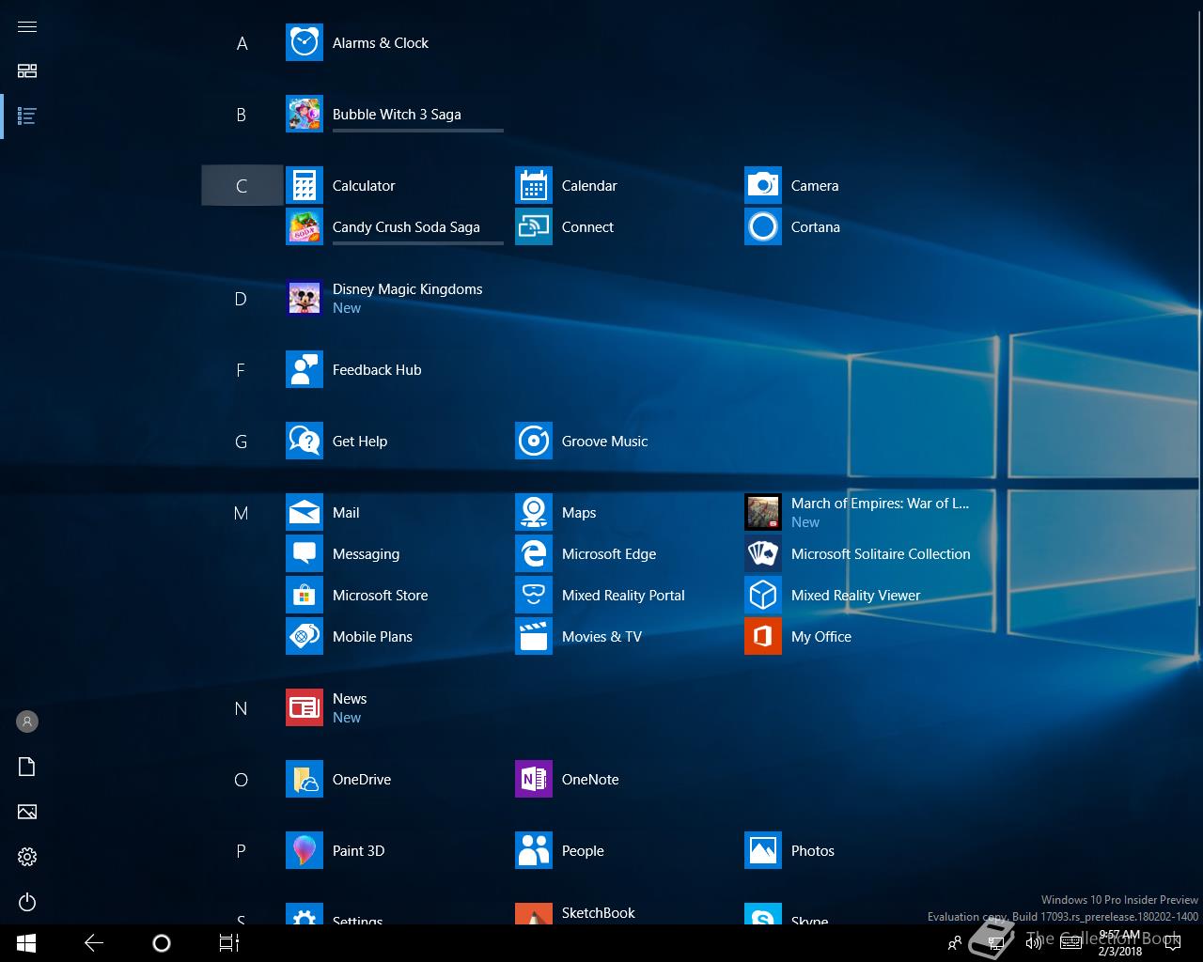
Task: Open Candy Crush Soda Saga icon
Action: (x=304, y=227)
